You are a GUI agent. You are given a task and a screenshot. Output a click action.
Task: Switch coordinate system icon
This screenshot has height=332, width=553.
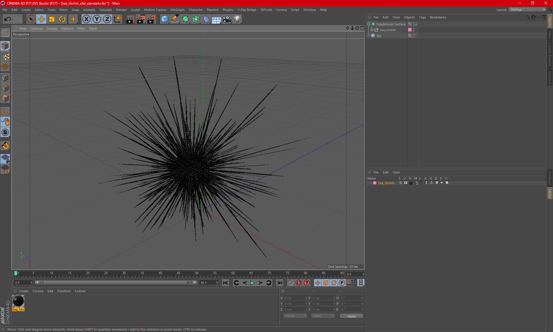(x=118, y=19)
